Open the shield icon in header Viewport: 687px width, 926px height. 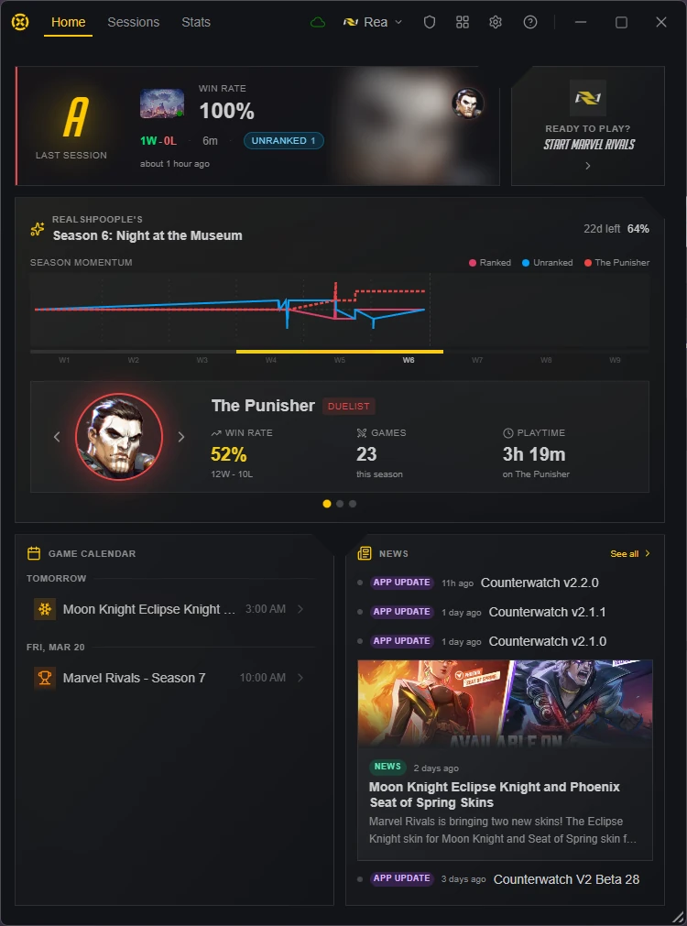tap(430, 23)
